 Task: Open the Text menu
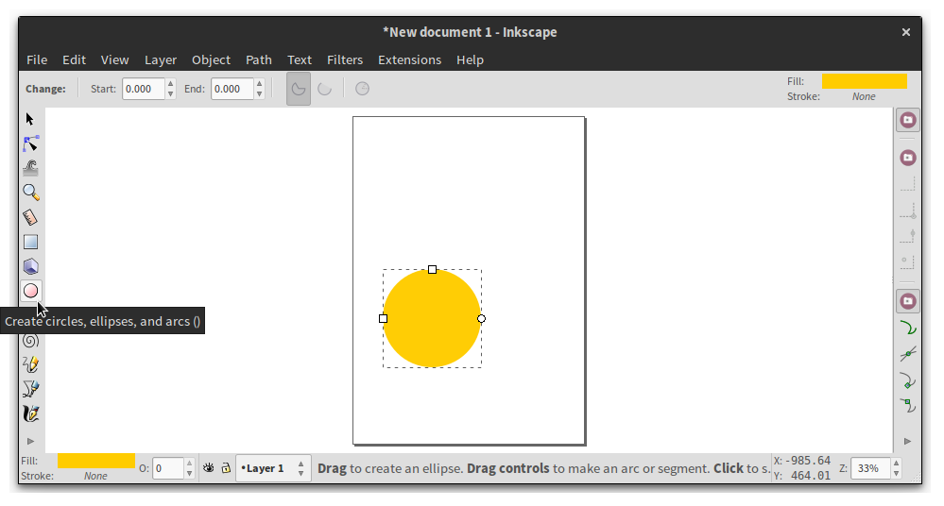pos(300,60)
